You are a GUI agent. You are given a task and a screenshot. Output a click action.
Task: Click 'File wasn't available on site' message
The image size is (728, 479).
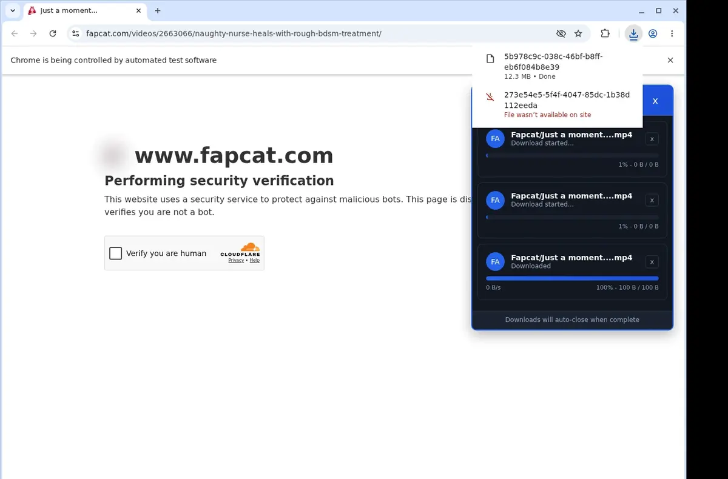(547, 115)
